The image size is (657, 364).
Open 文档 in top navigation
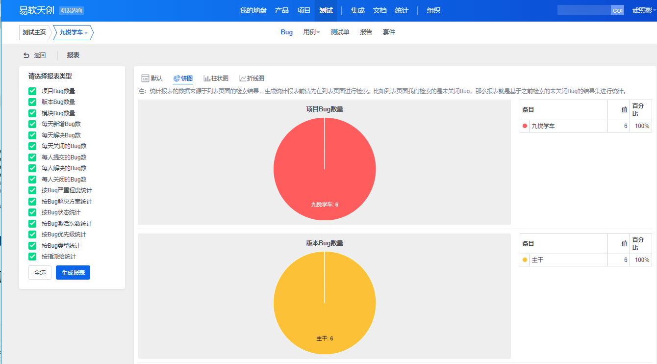coord(380,10)
